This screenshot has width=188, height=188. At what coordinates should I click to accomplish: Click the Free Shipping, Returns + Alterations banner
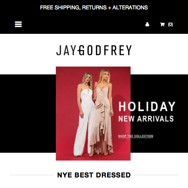(x=94, y=8)
